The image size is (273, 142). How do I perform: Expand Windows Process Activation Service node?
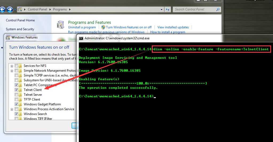coord(12,110)
